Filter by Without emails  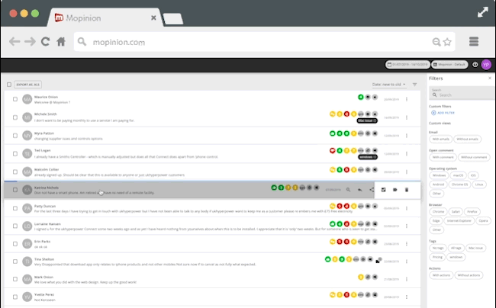467,139
